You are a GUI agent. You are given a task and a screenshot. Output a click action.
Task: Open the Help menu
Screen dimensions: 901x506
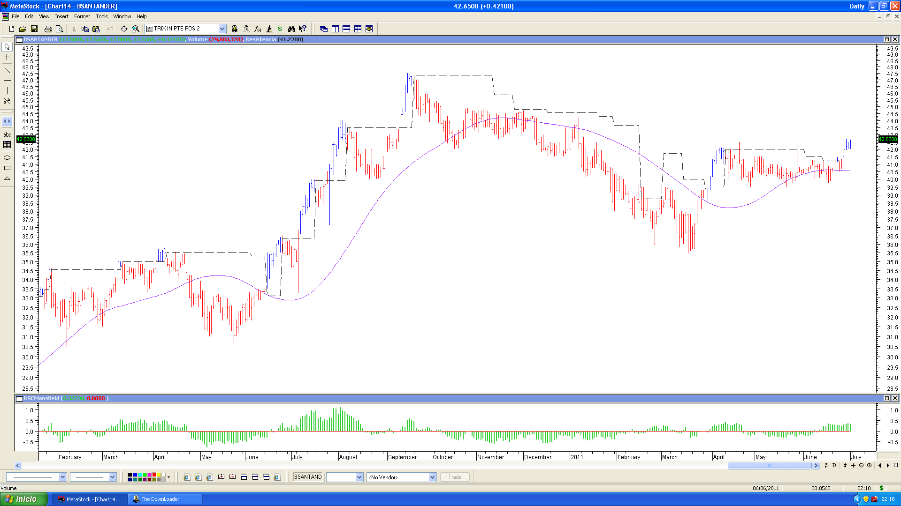(x=141, y=16)
